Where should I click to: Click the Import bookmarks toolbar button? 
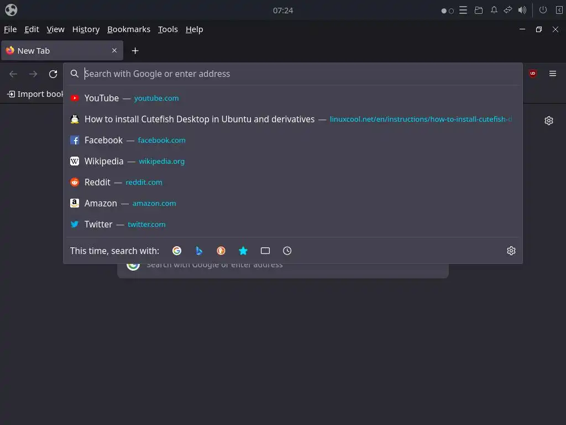[x=35, y=94]
